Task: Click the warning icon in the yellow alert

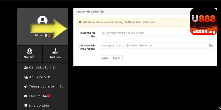Action: pyautogui.click(x=80, y=22)
